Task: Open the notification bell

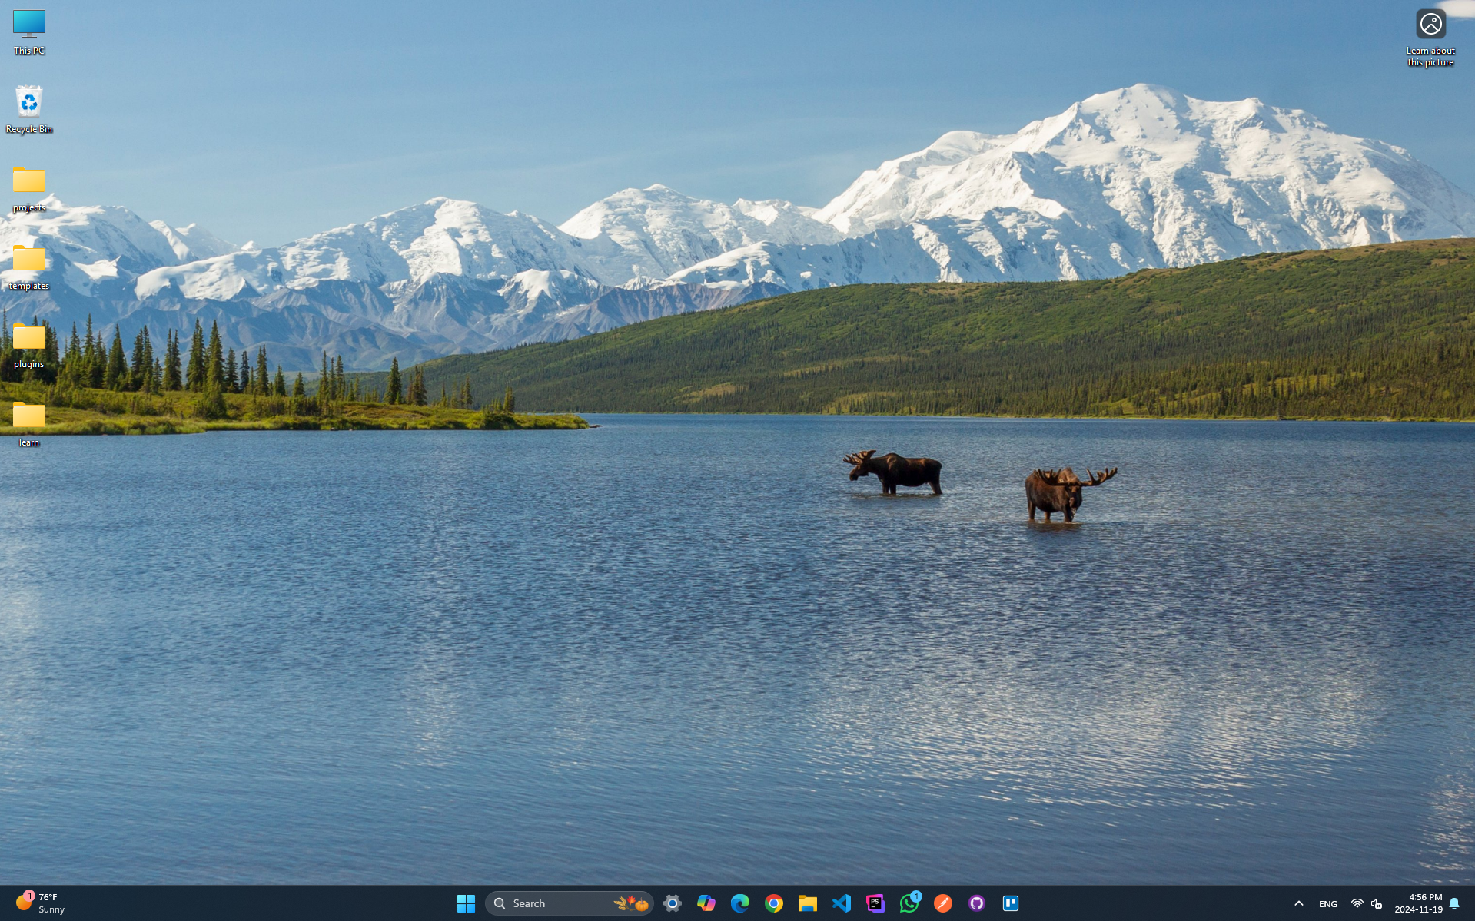Action: click(x=1454, y=903)
